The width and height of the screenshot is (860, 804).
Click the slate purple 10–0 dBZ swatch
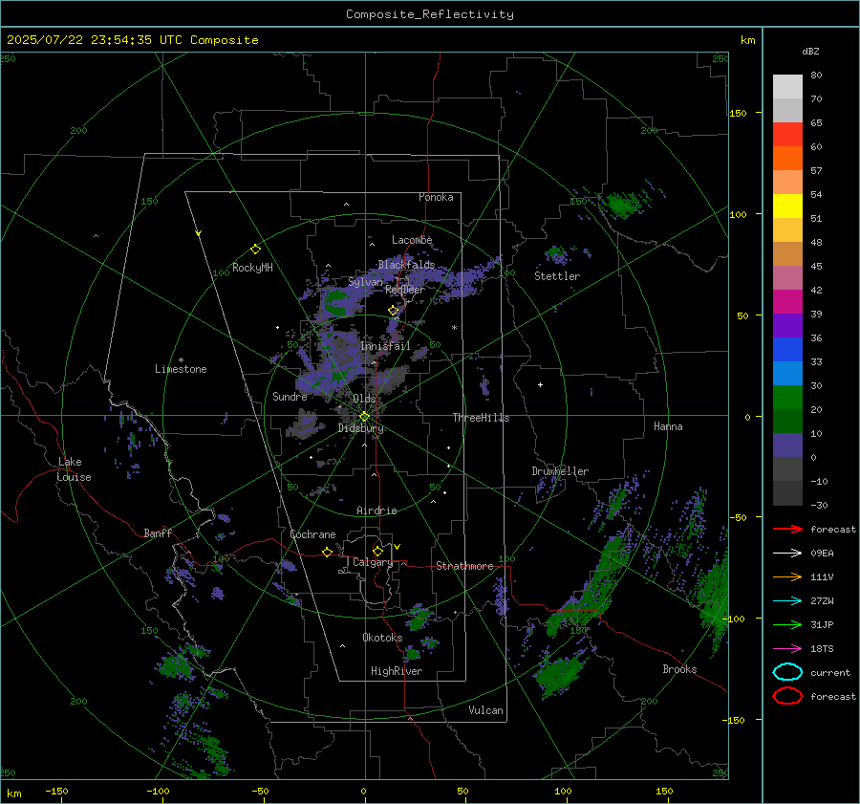pyautogui.click(x=787, y=445)
